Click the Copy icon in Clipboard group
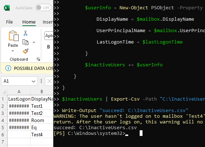 (x=25, y=42)
